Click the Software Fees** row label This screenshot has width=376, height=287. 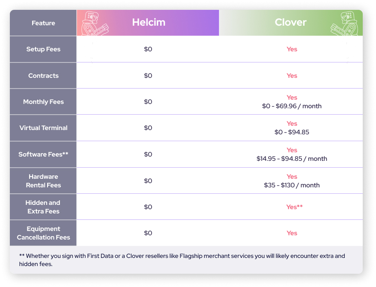point(43,154)
